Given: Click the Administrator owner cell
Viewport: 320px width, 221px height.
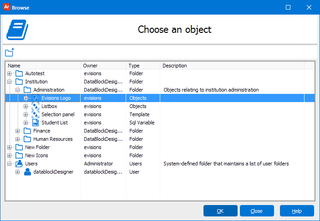Looking at the screenshot, I should click(98, 164).
